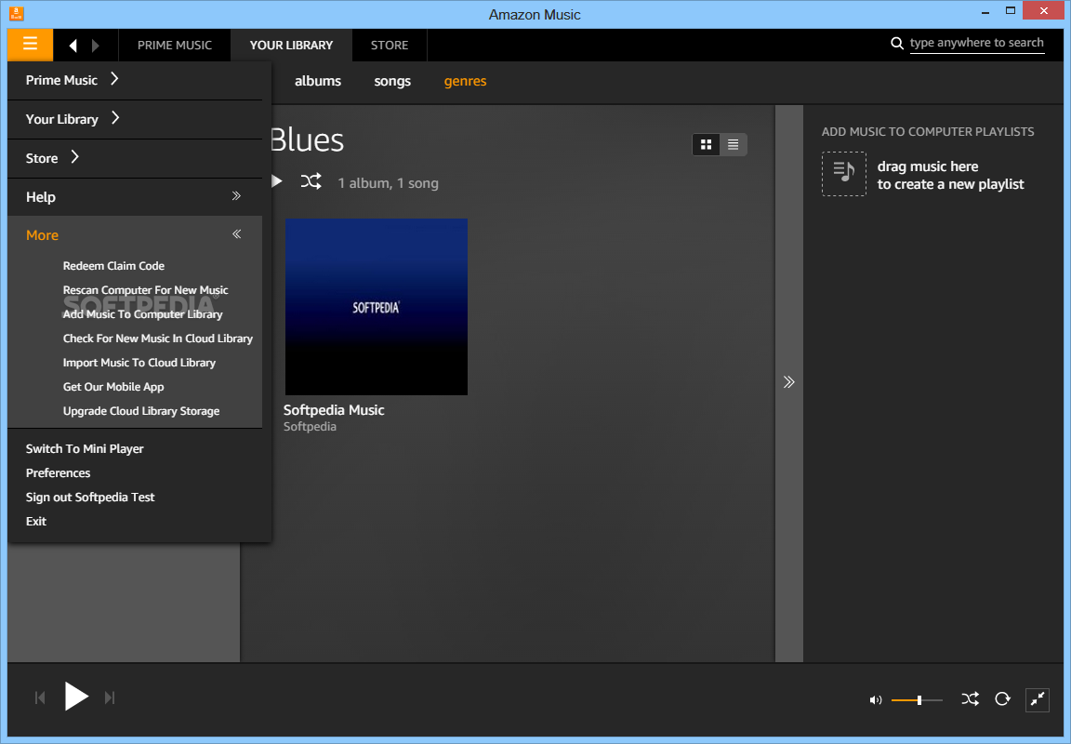Screen dimensions: 1071x744
Task: Show the songs view
Action: [392, 81]
